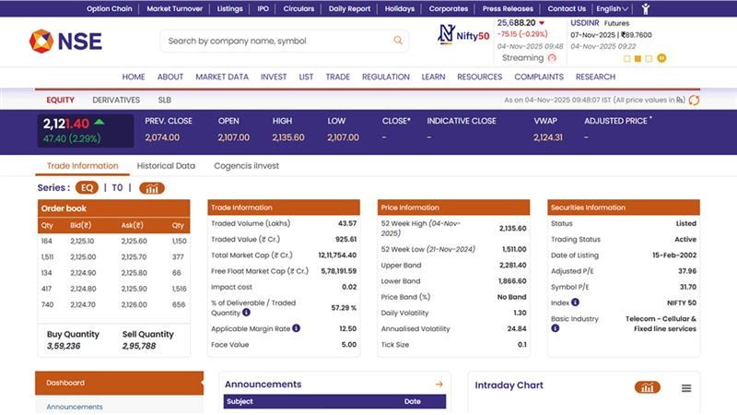The width and height of the screenshot is (737, 415).
Task: Switch series to T0
Action: [x=117, y=187]
